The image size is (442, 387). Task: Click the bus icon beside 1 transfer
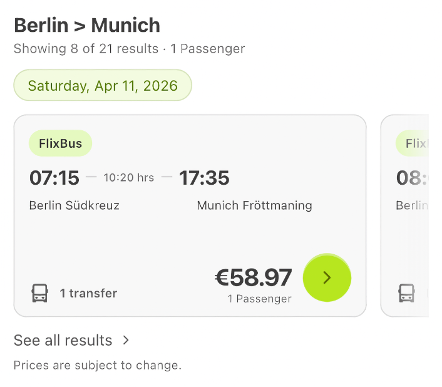(40, 292)
